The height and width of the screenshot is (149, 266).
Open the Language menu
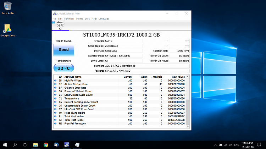pyautogui.click(x=104, y=19)
